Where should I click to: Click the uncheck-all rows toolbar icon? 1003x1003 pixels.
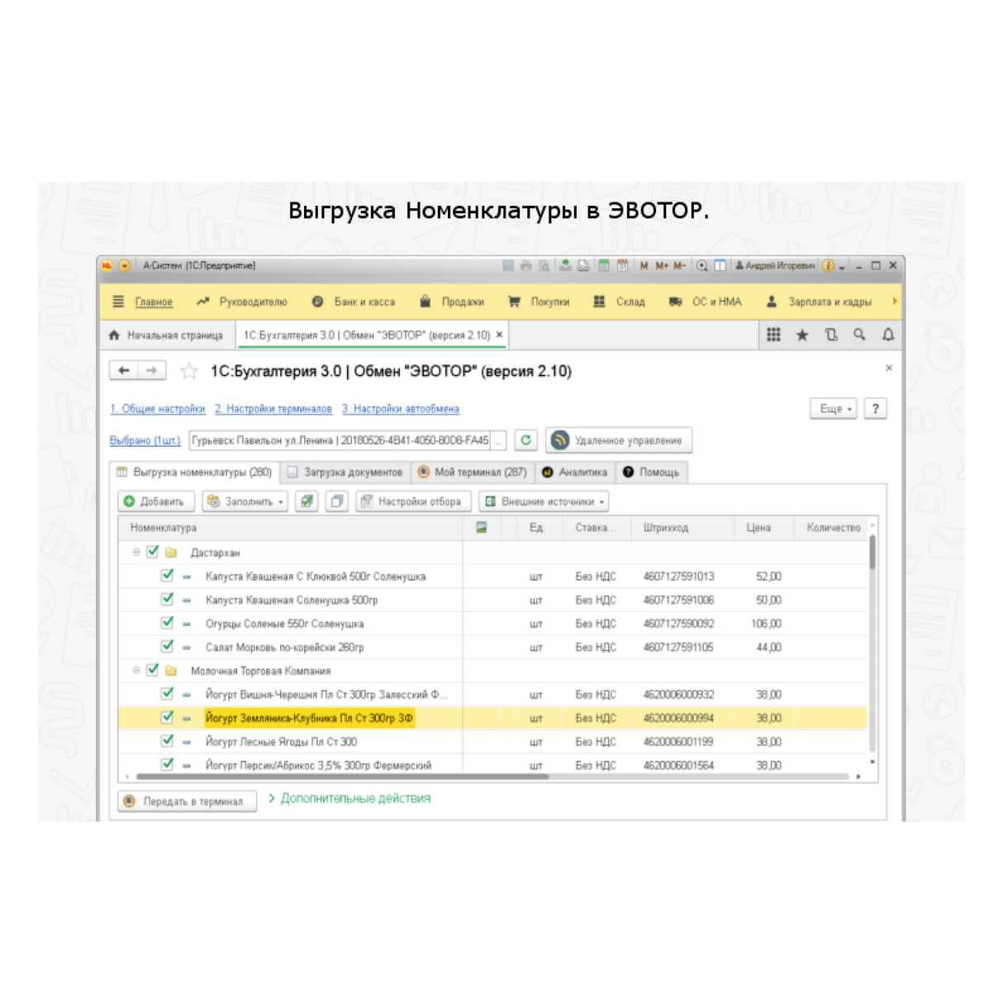[x=337, y=501]
